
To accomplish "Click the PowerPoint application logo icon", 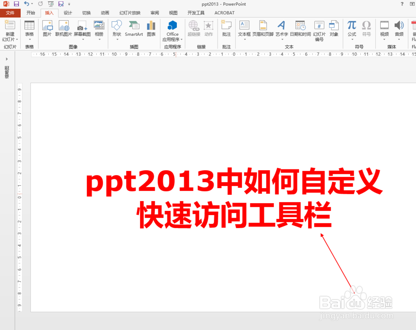I will point(6,4).
